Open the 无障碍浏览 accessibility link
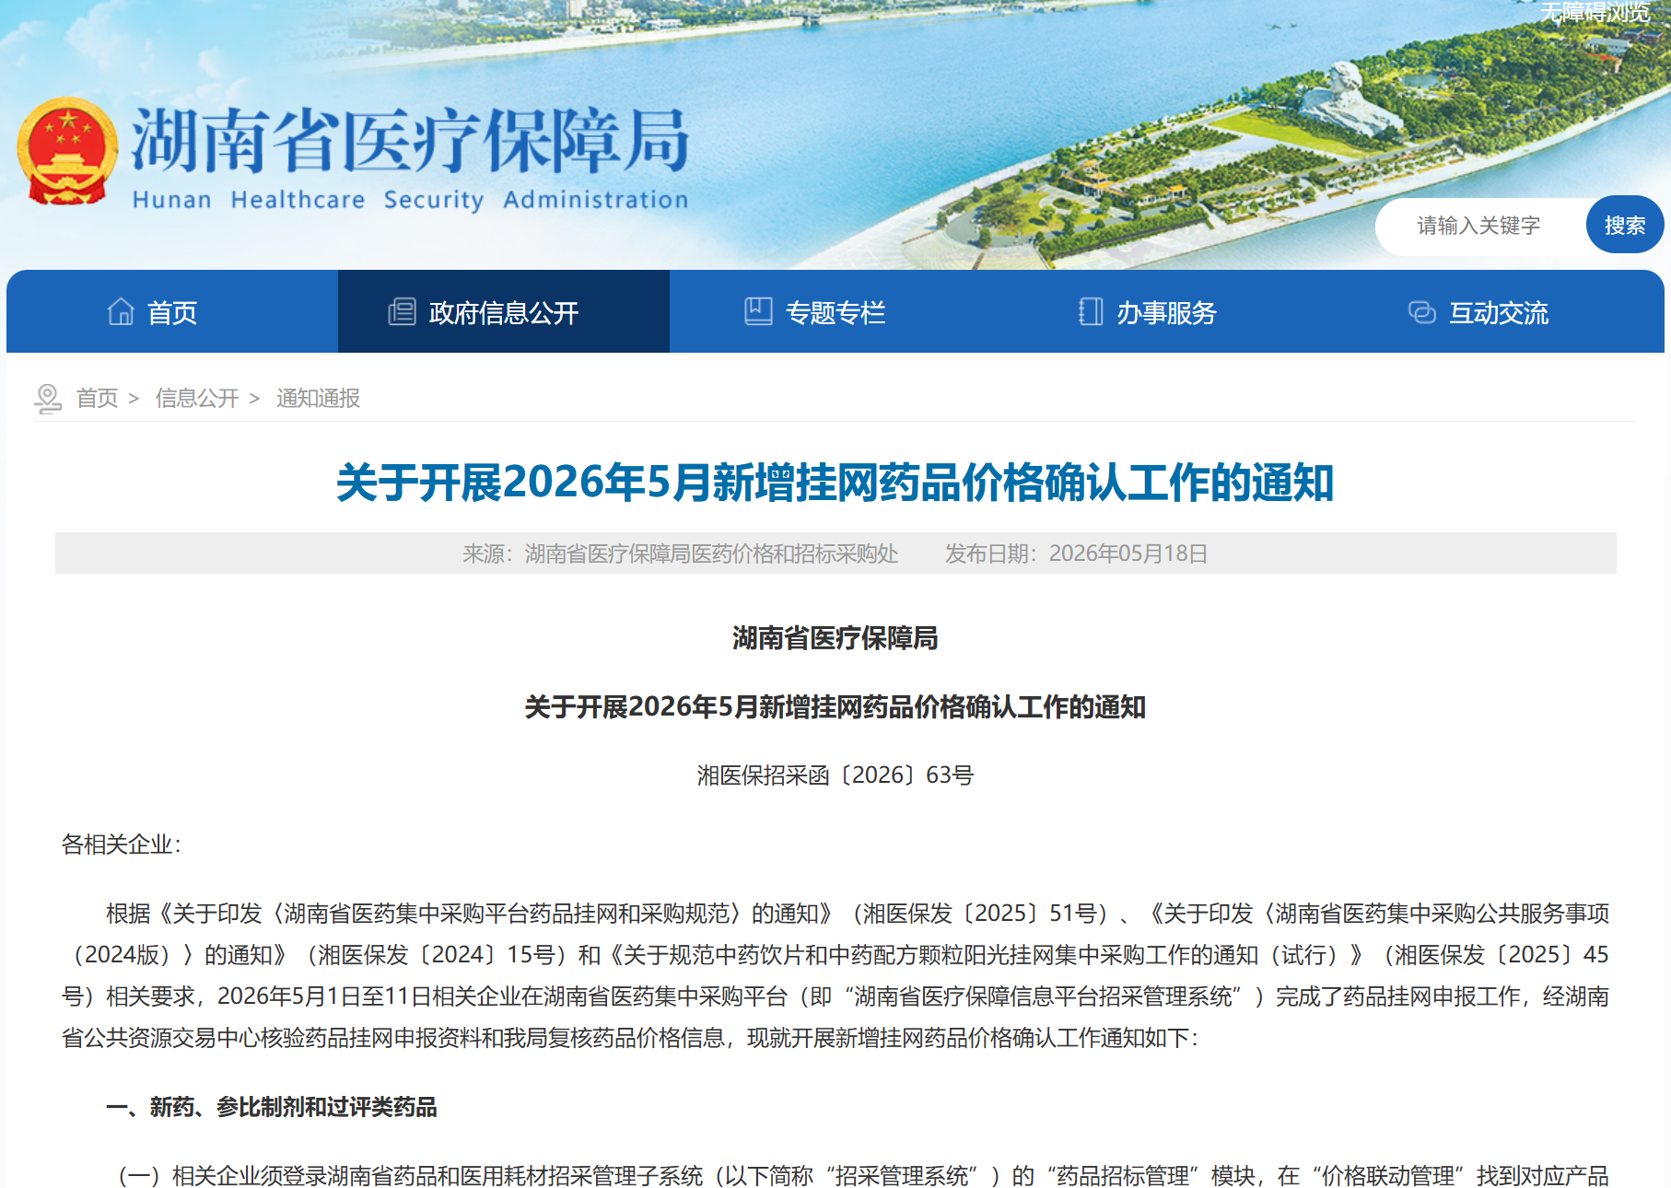Viewport: 1671px width, 1188px height. (x=1595, y=12)
